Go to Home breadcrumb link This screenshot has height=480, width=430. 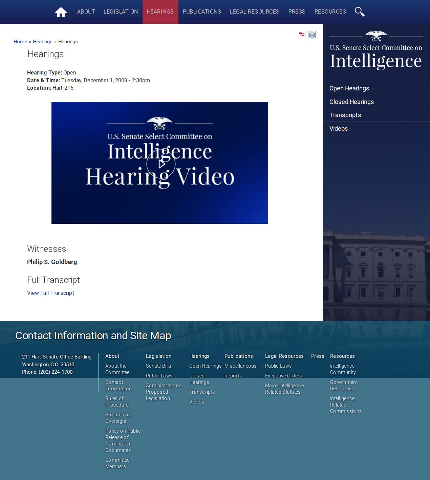(x=20, y=42)
